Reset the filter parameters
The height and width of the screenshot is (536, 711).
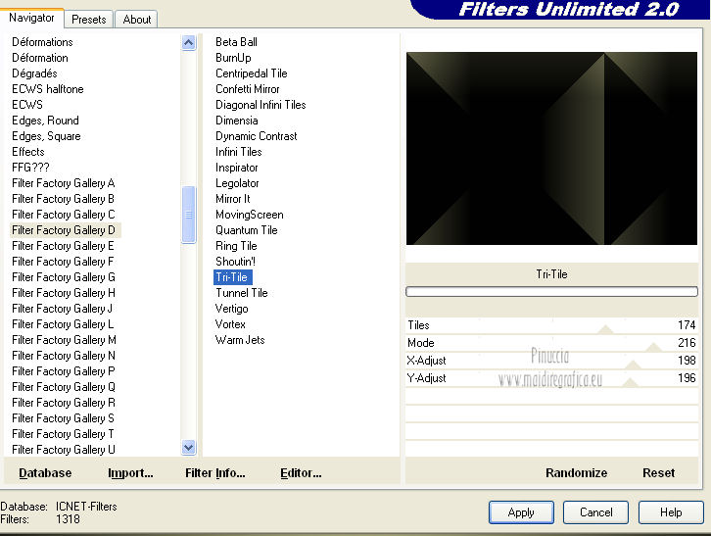(658, 473)
